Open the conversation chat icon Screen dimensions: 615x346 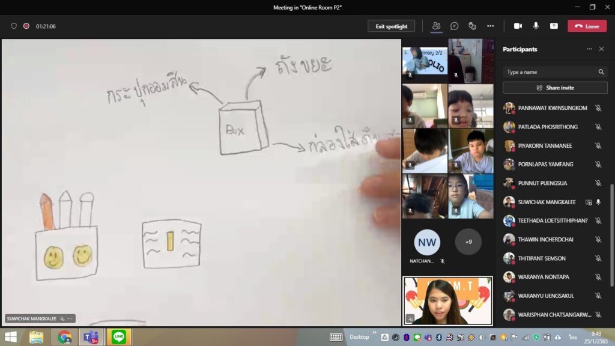click(455, 26)
